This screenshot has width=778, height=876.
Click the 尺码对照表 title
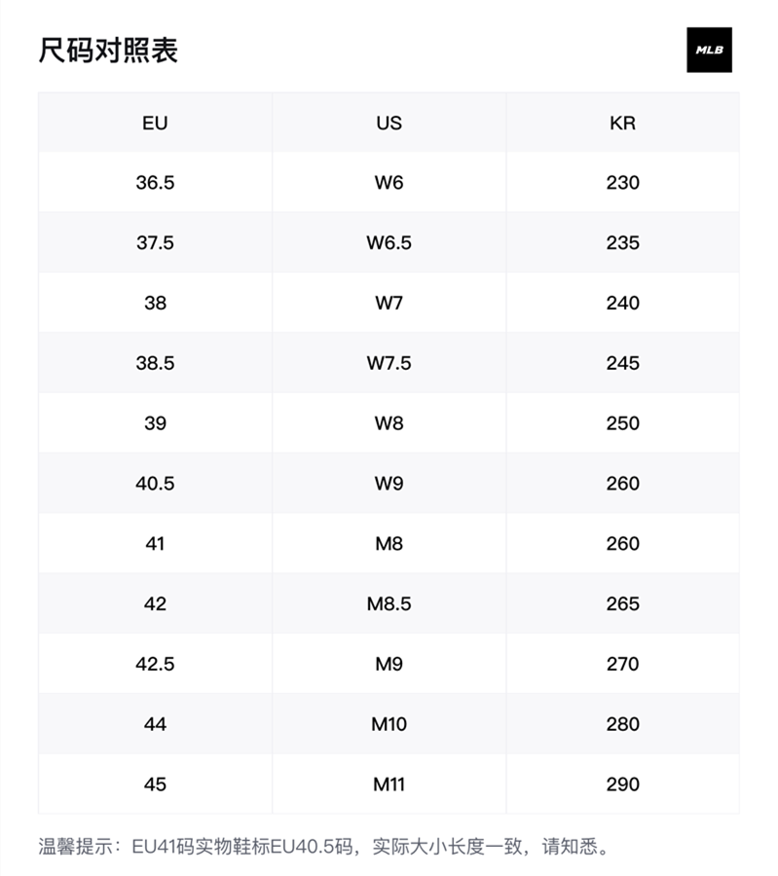pyautogui.click(x=108, y=50)
